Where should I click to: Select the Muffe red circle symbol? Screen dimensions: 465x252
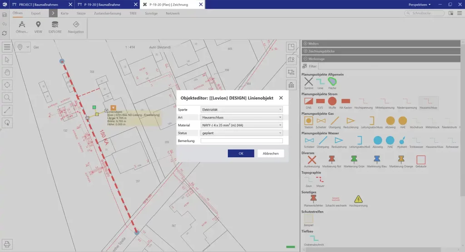(x=332, y=101)
